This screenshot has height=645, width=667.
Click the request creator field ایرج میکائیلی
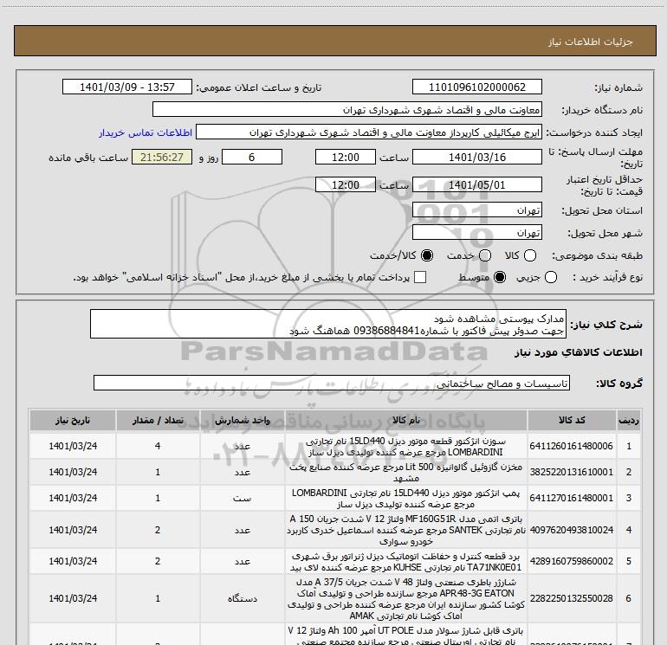(x=369, y=132)
